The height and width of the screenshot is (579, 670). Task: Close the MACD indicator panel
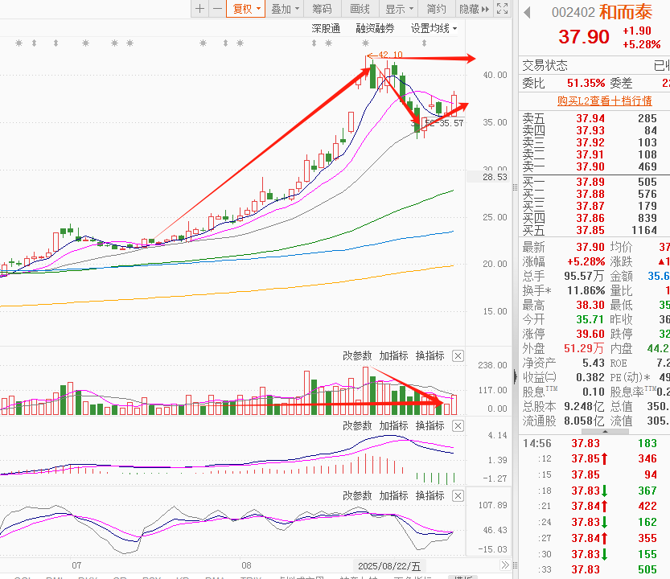(x=458, y=425)
